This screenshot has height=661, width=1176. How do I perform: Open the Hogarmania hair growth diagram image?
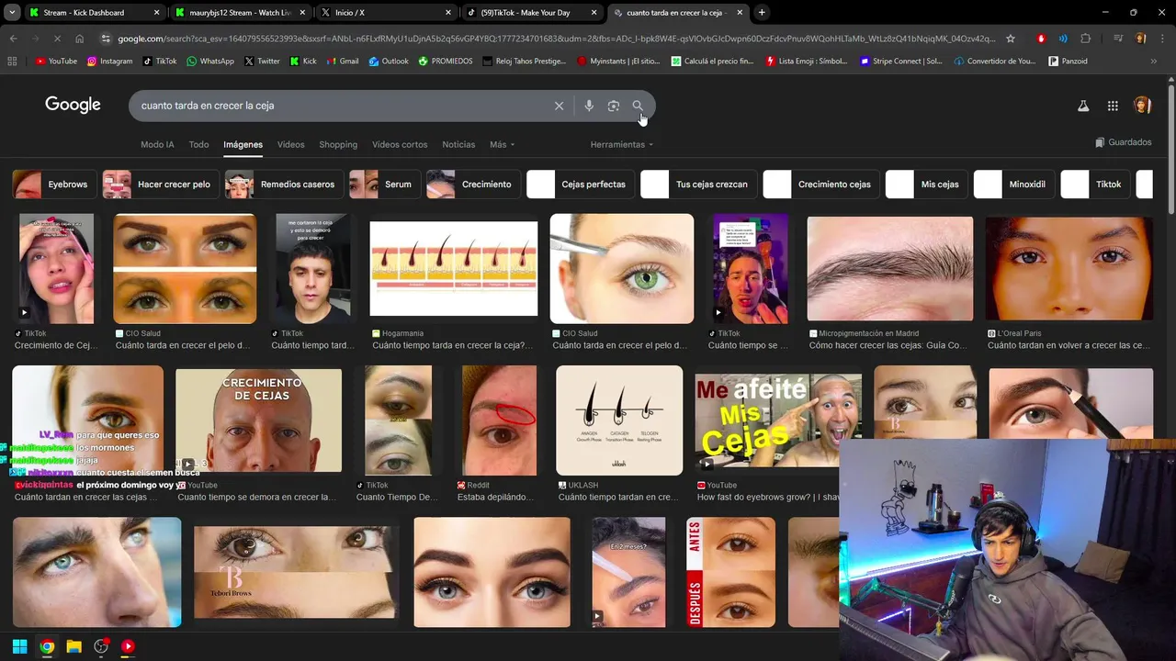coord(454,269)
